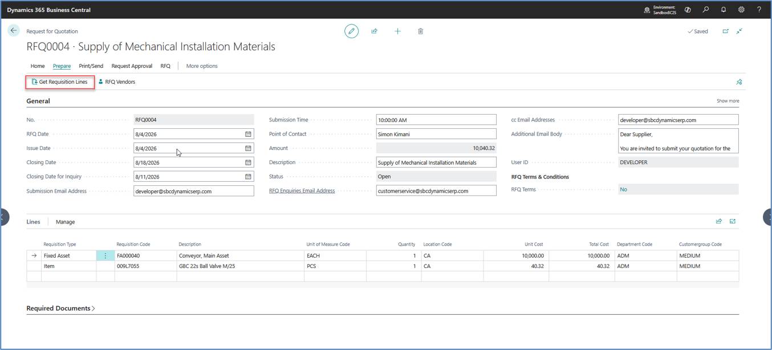The image size is (772, 350).
Task: Open the settings gear
Action: [x=741, y=10]
